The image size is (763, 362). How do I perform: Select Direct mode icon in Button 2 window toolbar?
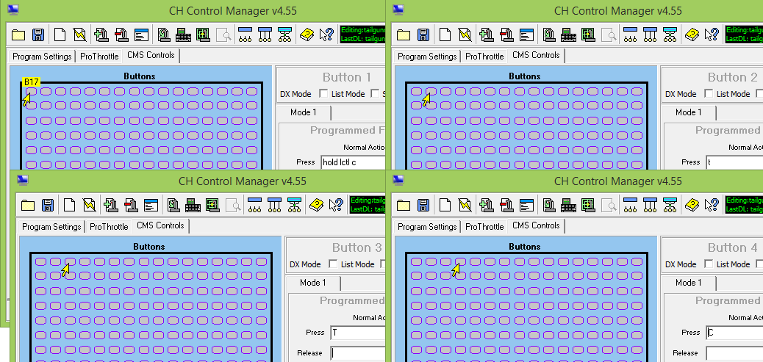click(x=650, y=35)
